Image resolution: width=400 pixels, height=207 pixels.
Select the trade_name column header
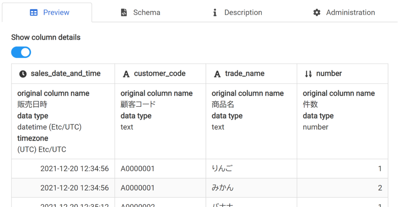point(245,74)
